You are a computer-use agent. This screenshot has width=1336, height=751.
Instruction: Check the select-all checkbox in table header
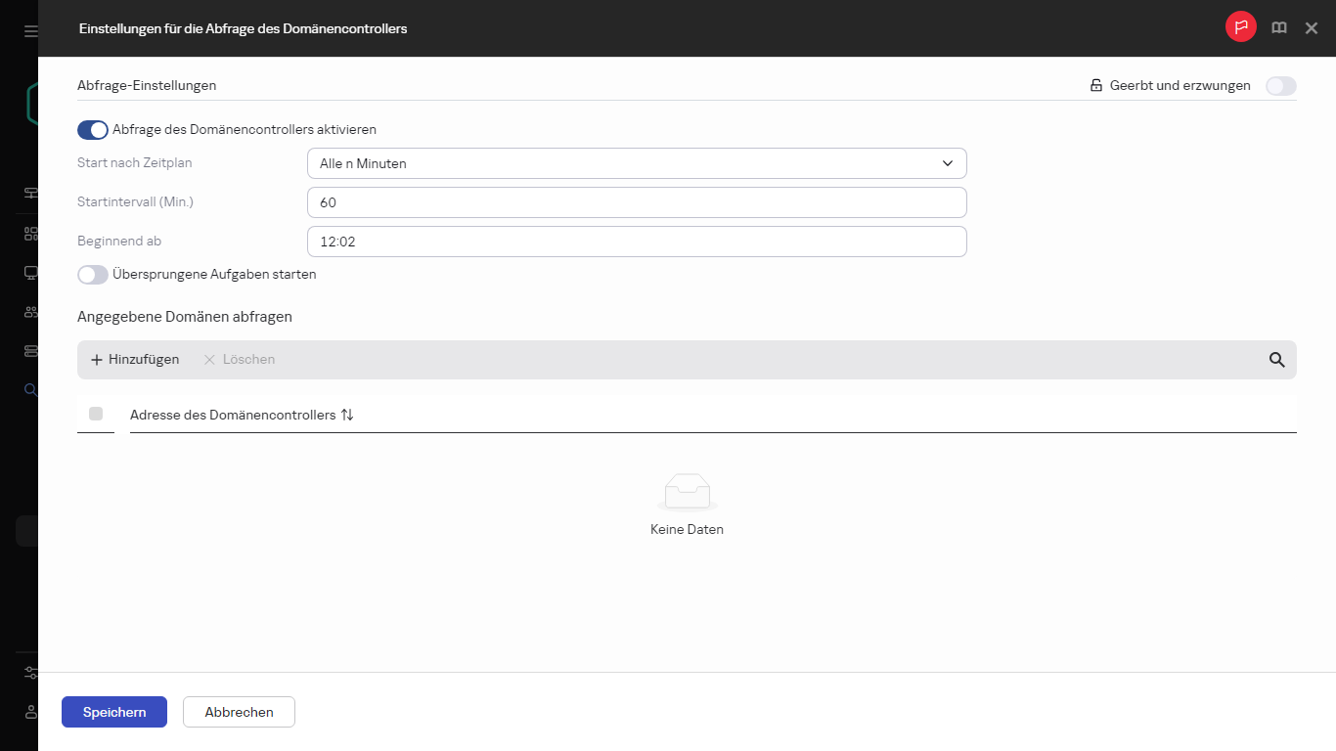(x=96, y=414)
